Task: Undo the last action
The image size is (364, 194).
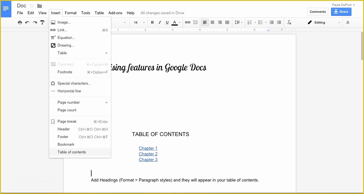Action: 27,22
